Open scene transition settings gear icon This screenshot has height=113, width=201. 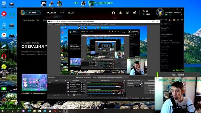click(142, 83)
